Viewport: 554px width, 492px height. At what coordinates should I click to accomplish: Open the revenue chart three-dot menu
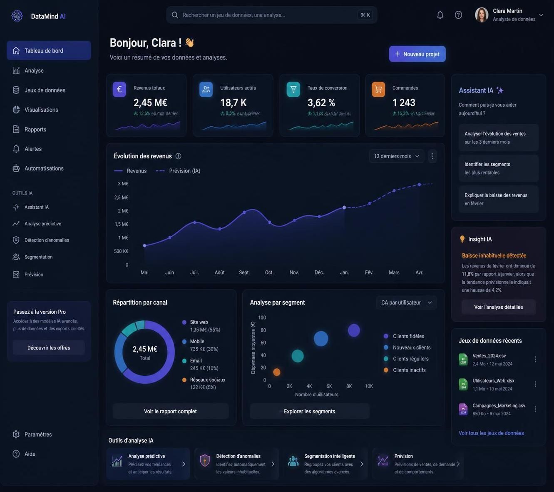click(x=432, y=156)
